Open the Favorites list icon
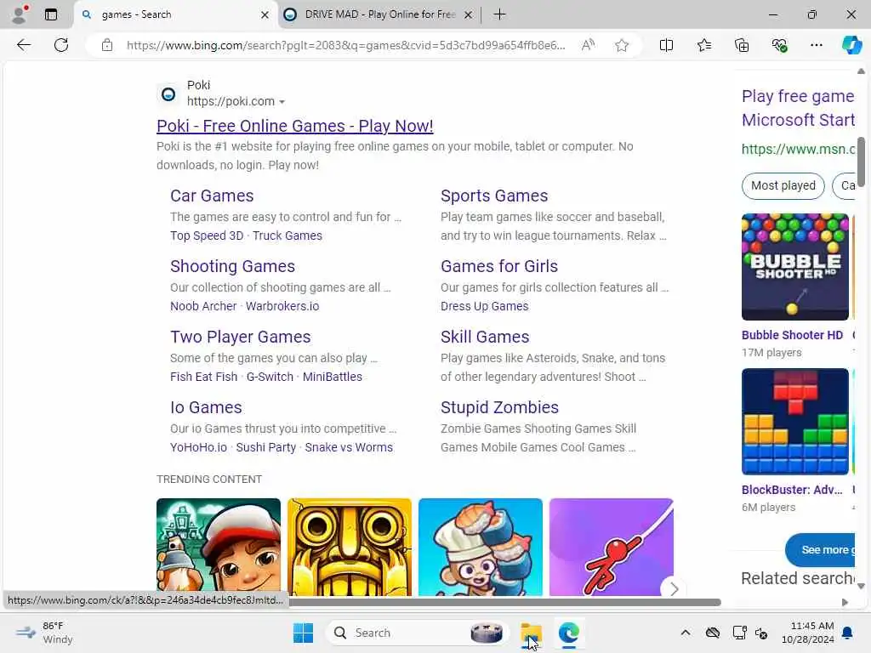This screenshot has height=653, width=871. [x=703, y=45]
